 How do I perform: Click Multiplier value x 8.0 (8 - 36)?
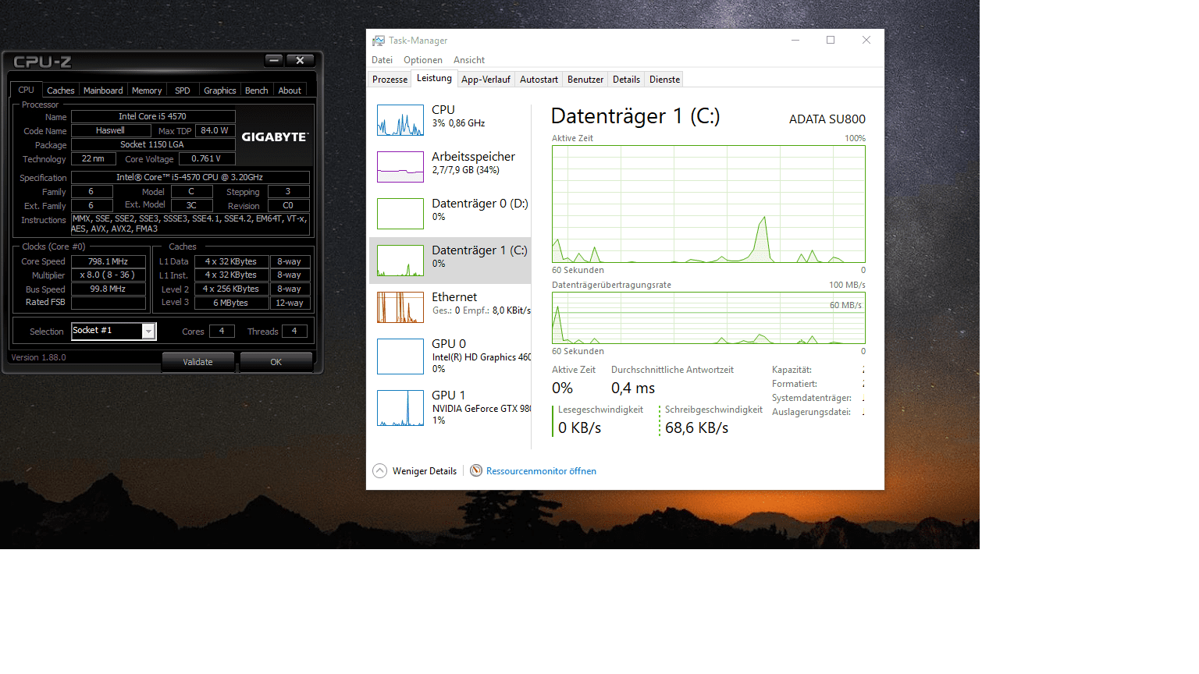(x=109, y=275)
